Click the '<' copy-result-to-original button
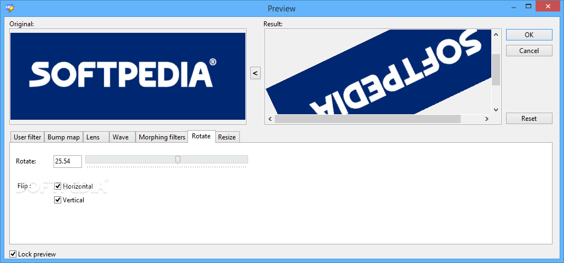This screenshot has height=263, width=564. coord(255,73)
